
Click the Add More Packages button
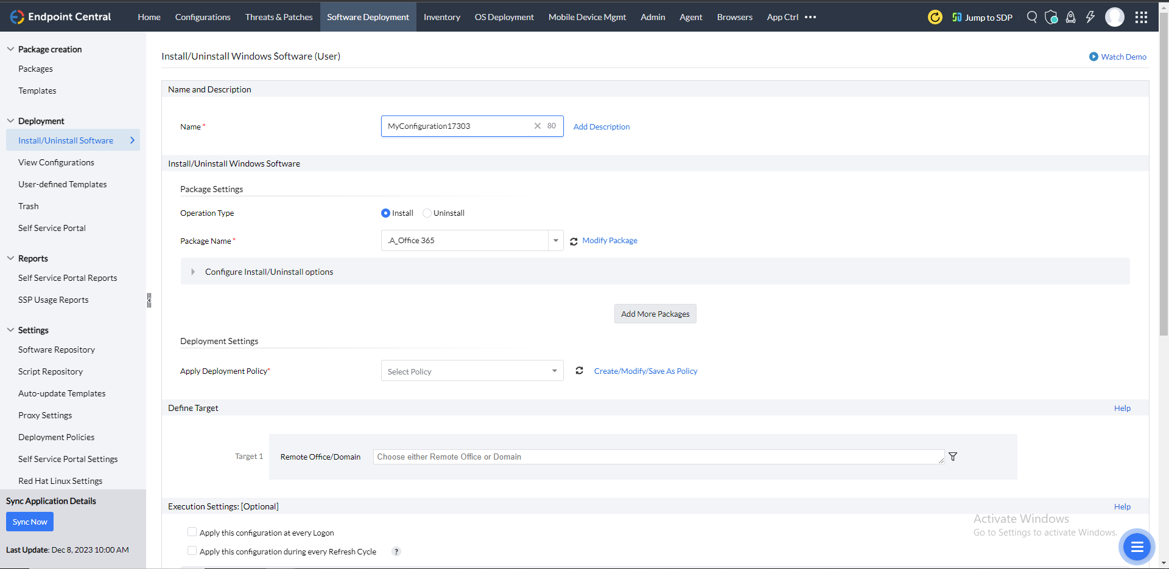click(655, 314)
